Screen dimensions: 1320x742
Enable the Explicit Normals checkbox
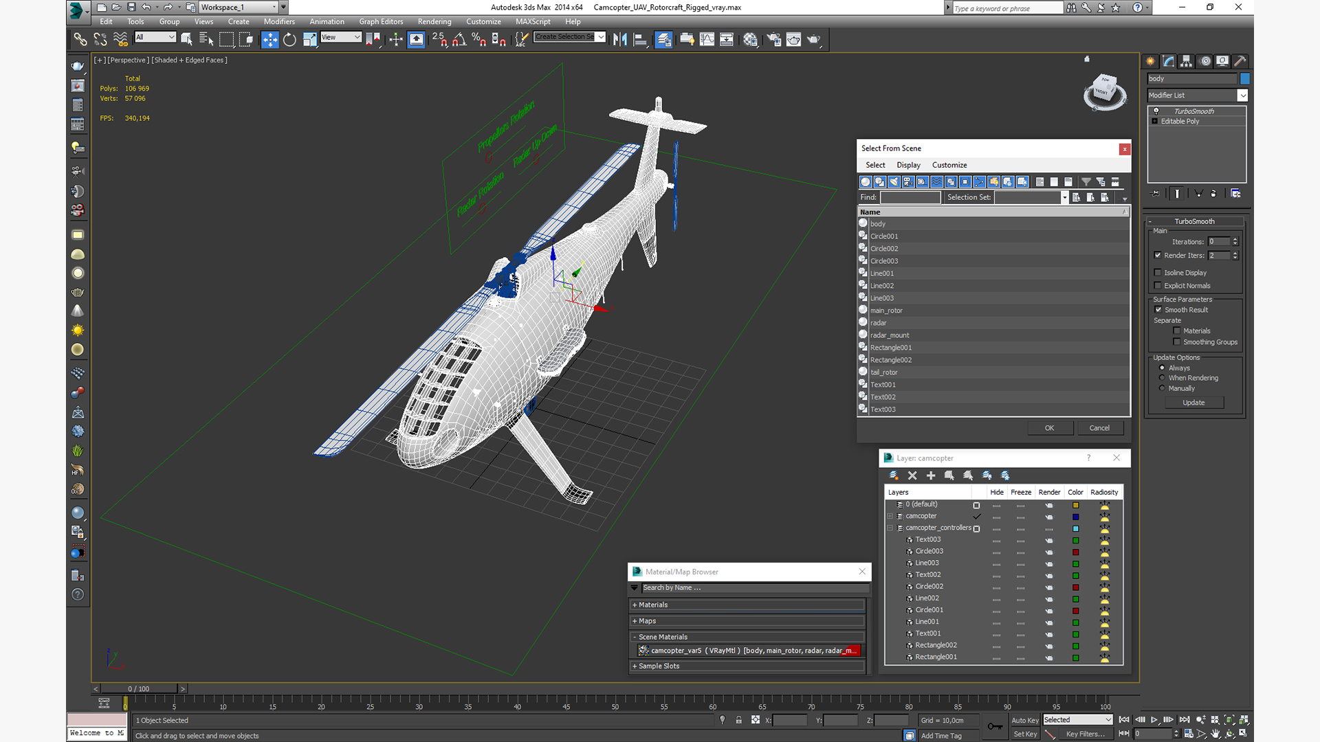(1158, 286)
